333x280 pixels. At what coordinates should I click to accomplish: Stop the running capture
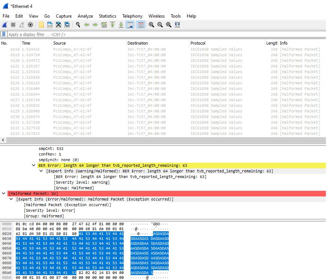point(12,25)
